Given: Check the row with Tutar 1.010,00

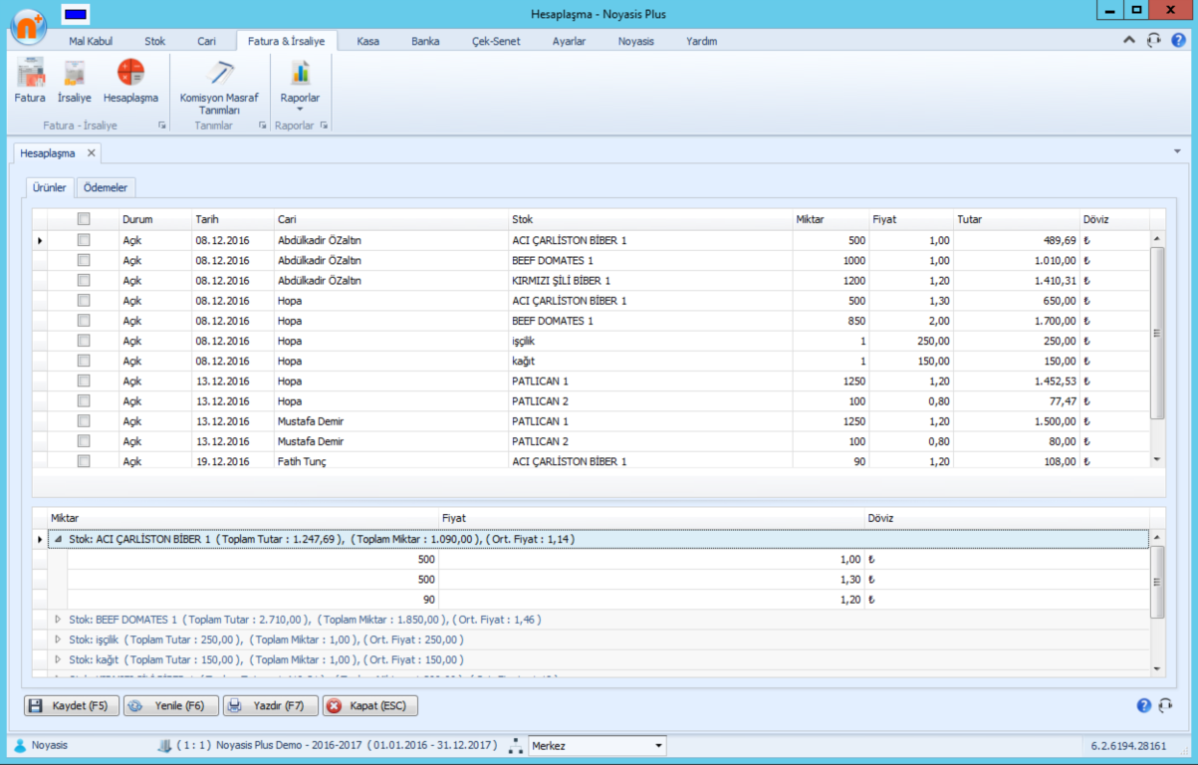Looking at the screenshot, I should coord(84,260).
